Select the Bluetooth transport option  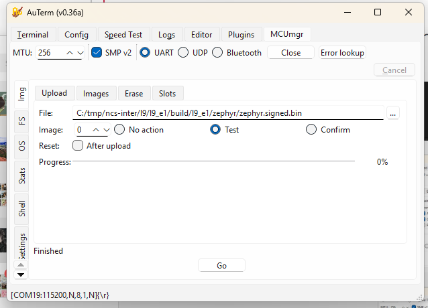tap(217, 53)
